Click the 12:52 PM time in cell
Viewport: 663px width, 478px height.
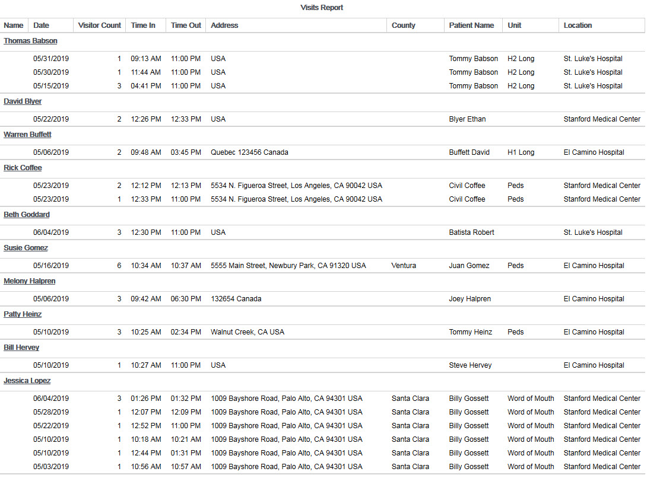pyautogui.click(x=146, y=426)
